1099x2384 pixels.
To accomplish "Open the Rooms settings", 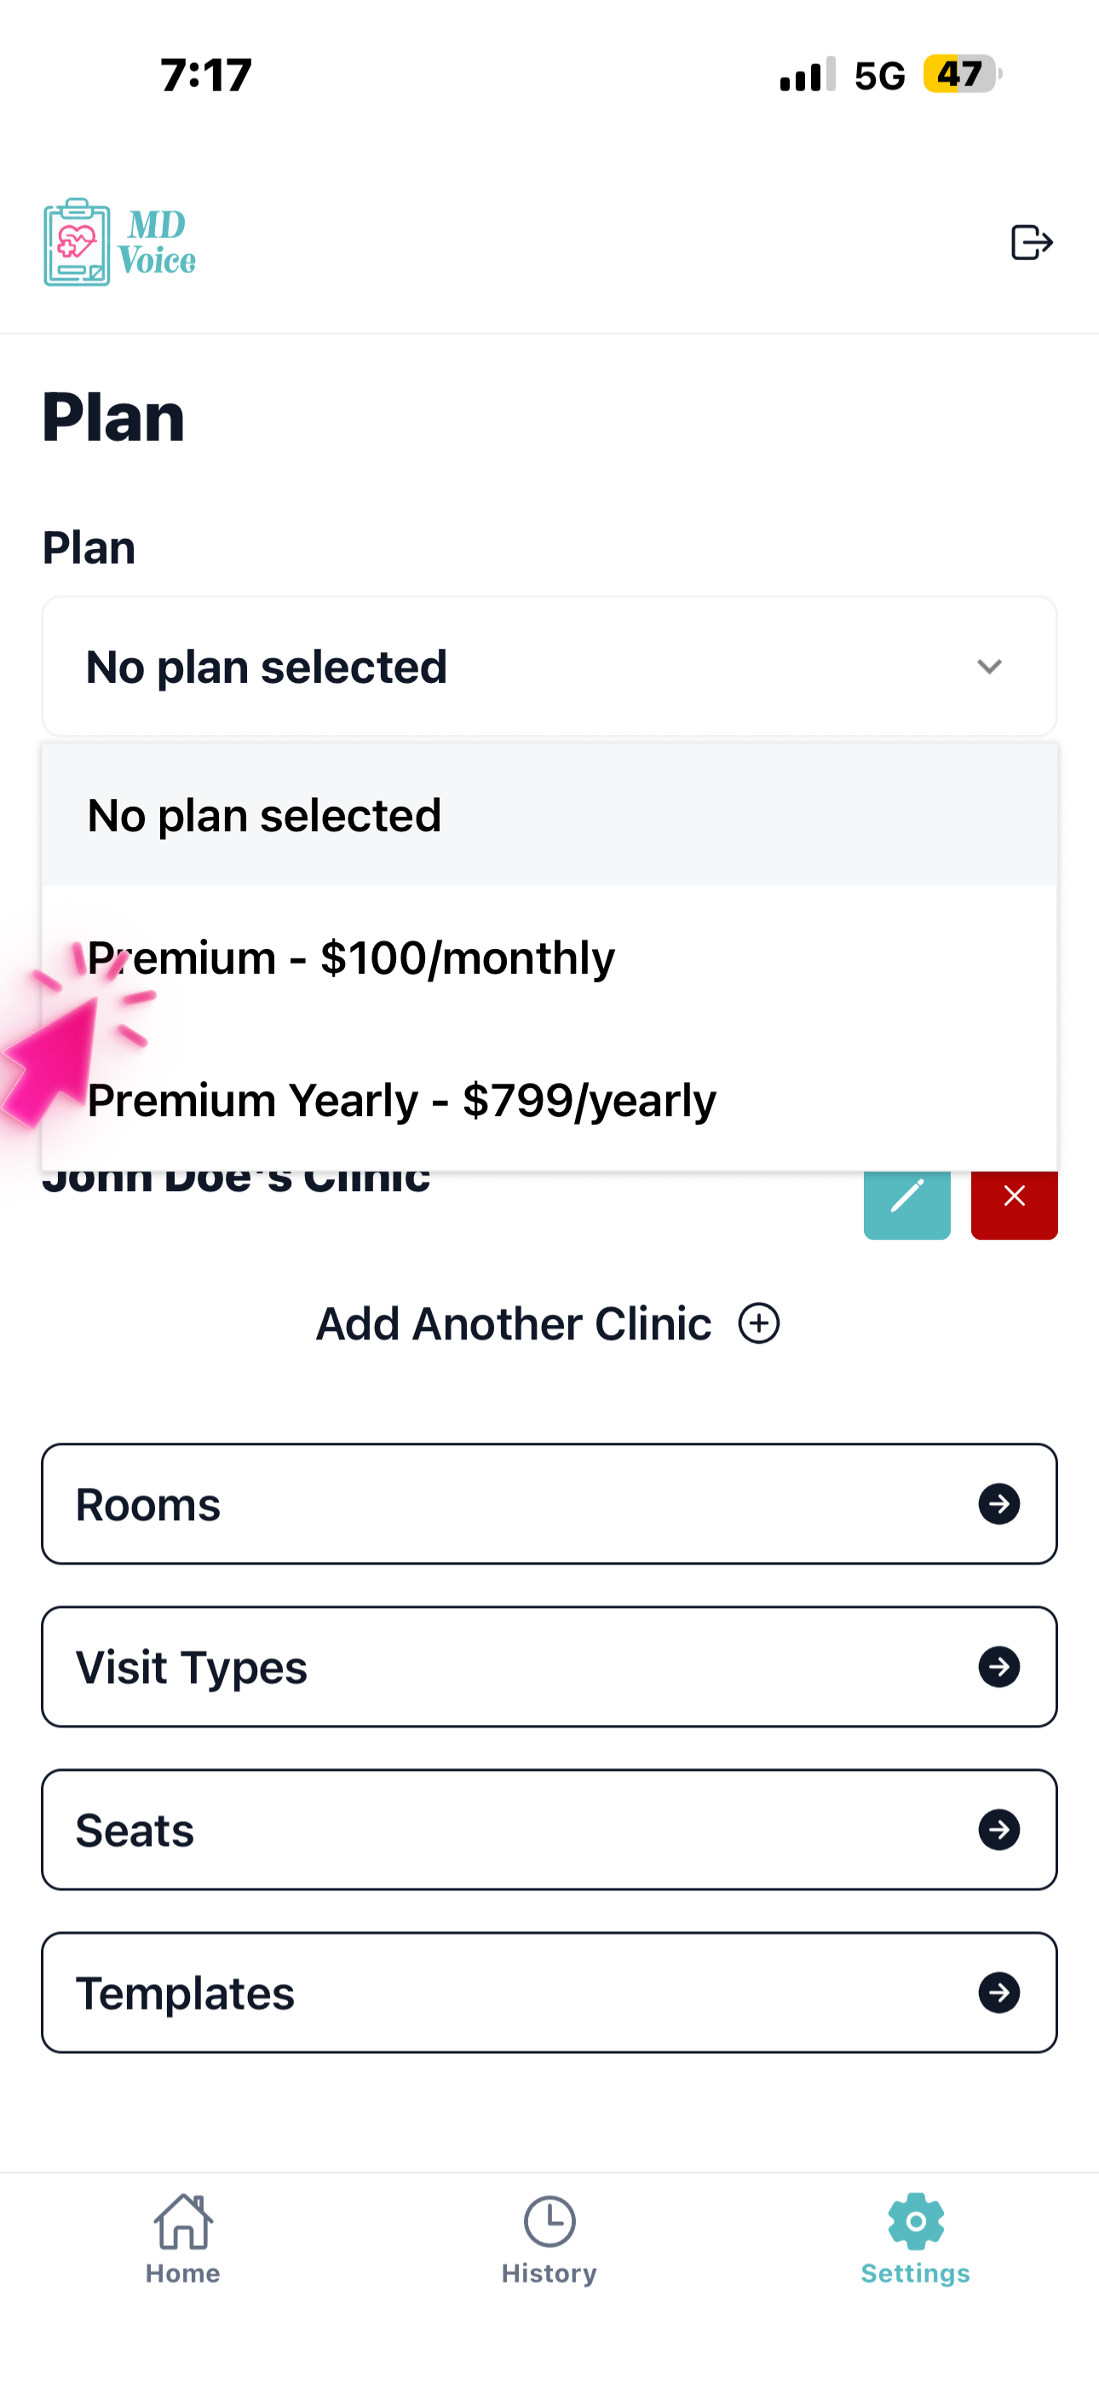I will (x=148, y=1505).
